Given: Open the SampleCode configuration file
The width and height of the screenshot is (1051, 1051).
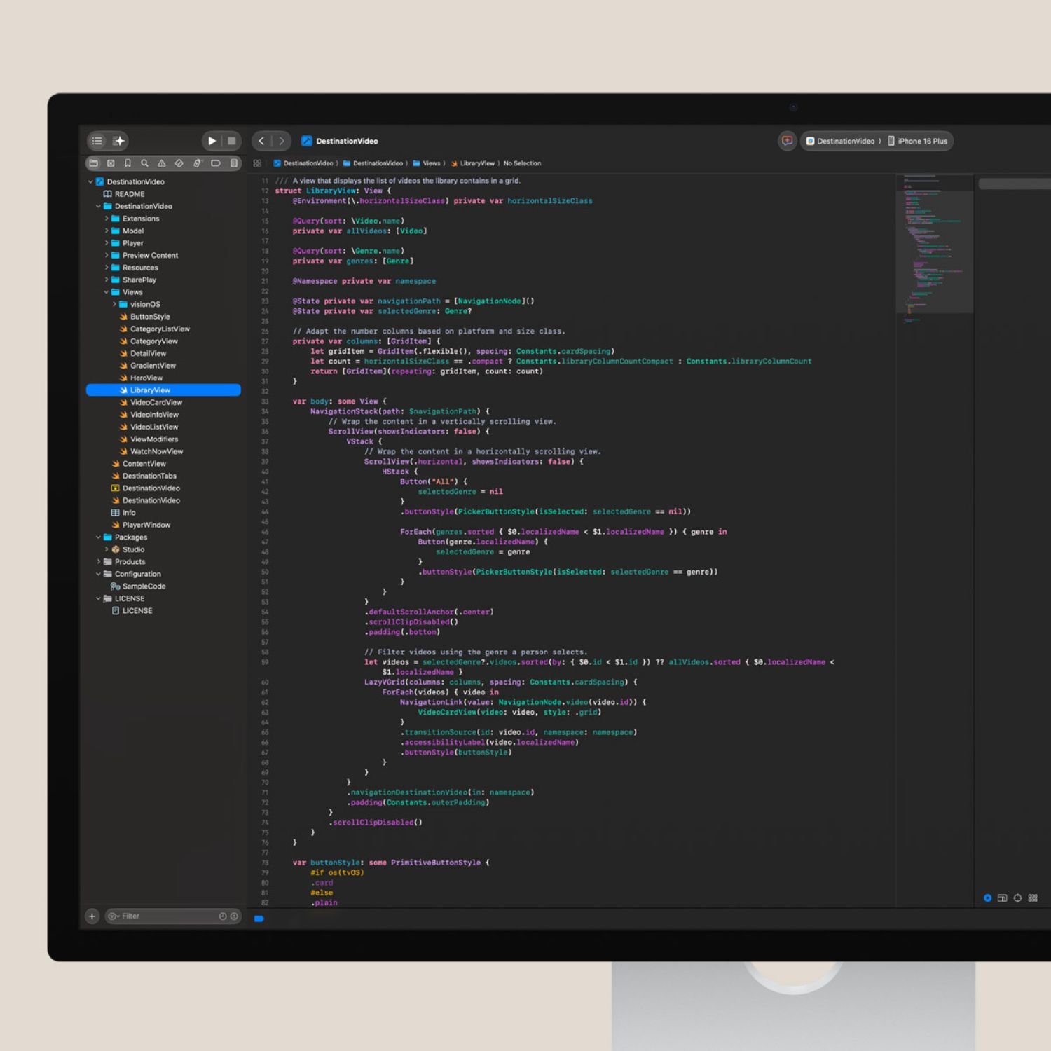Looking at the screenshot, I should point(138,586).
